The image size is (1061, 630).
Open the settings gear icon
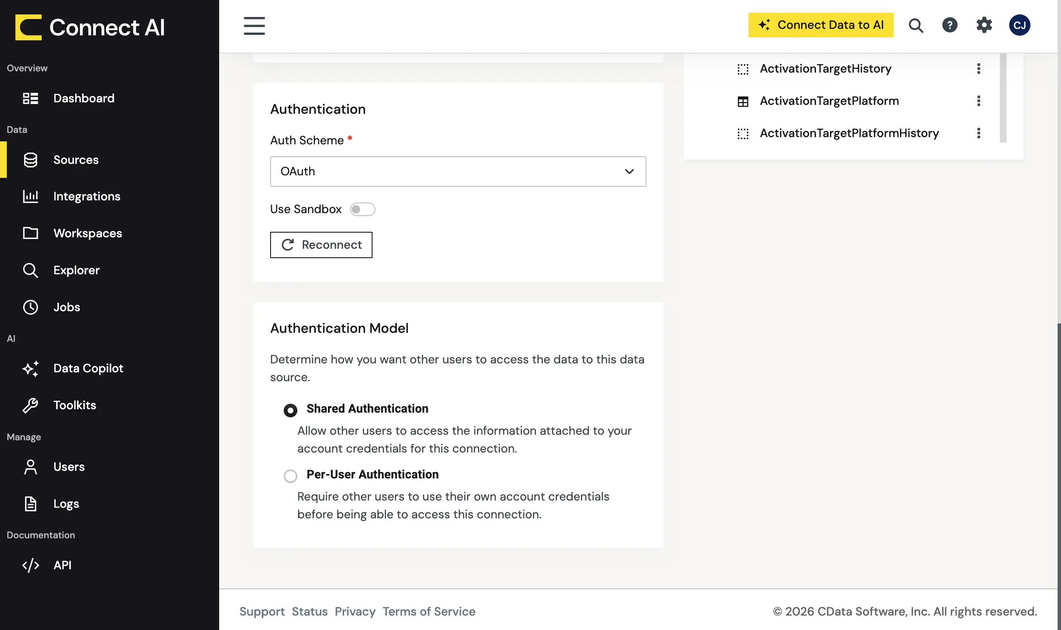(x=984, y=25)
